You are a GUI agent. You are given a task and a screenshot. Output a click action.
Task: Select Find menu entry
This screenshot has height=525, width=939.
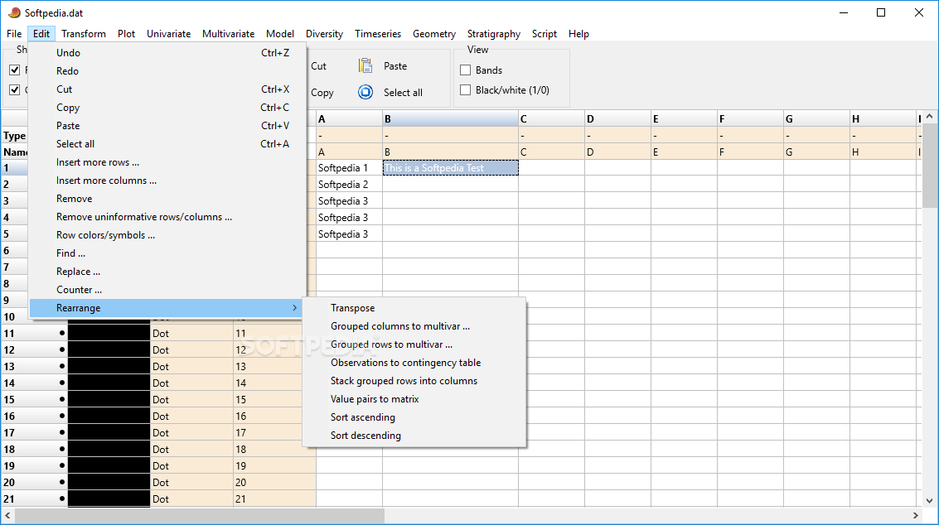[167, 253]
